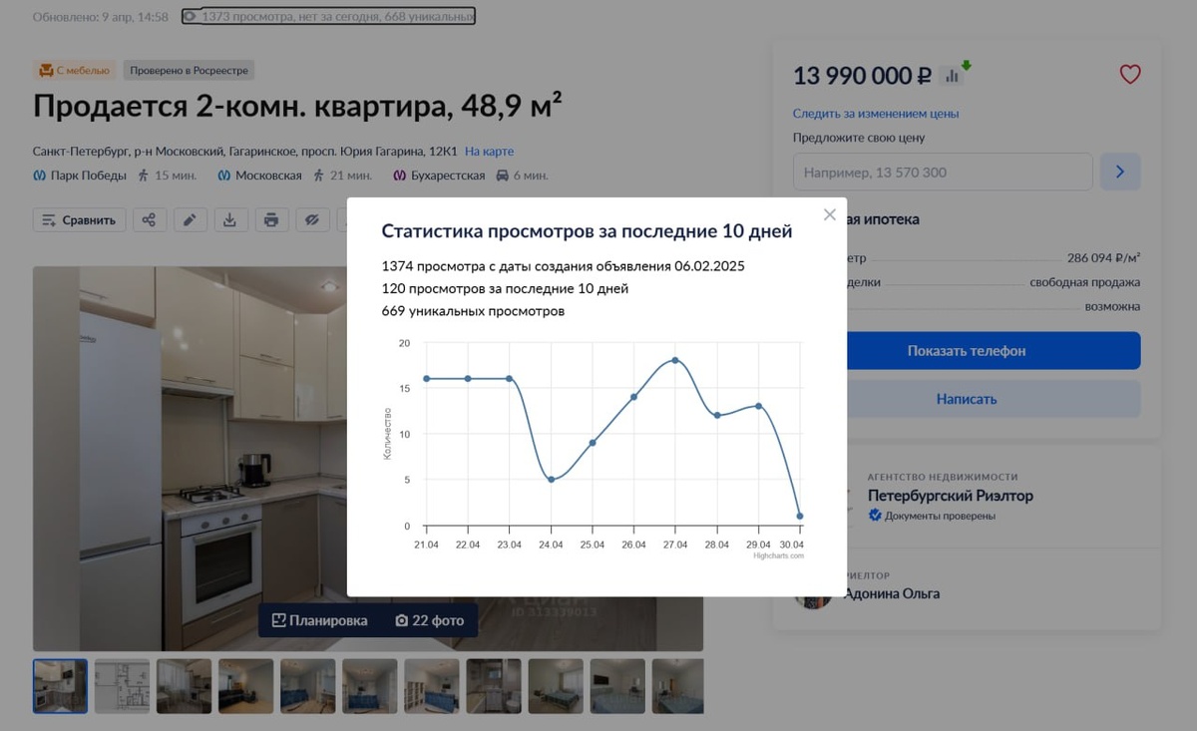Download the listing via download icon

230,220
